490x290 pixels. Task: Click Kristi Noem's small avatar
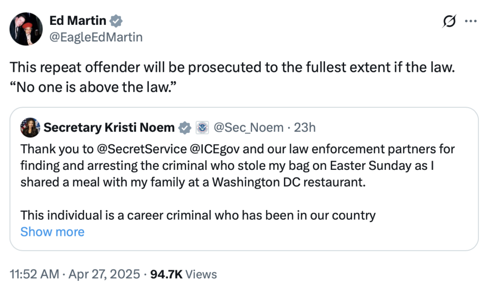tap(30, 127)
